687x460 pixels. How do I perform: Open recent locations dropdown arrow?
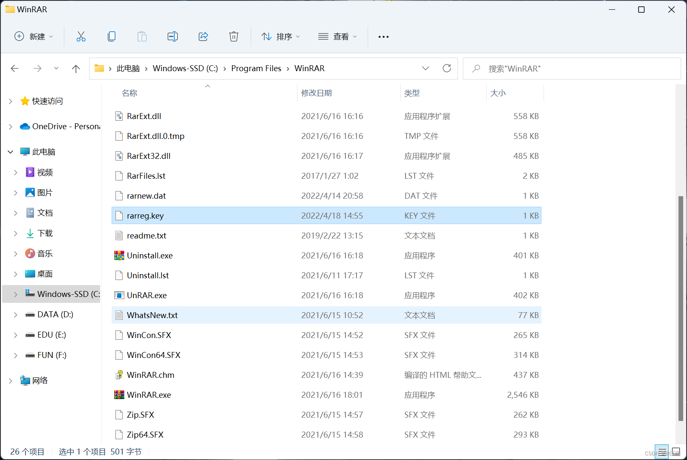[x=56, y=68]
